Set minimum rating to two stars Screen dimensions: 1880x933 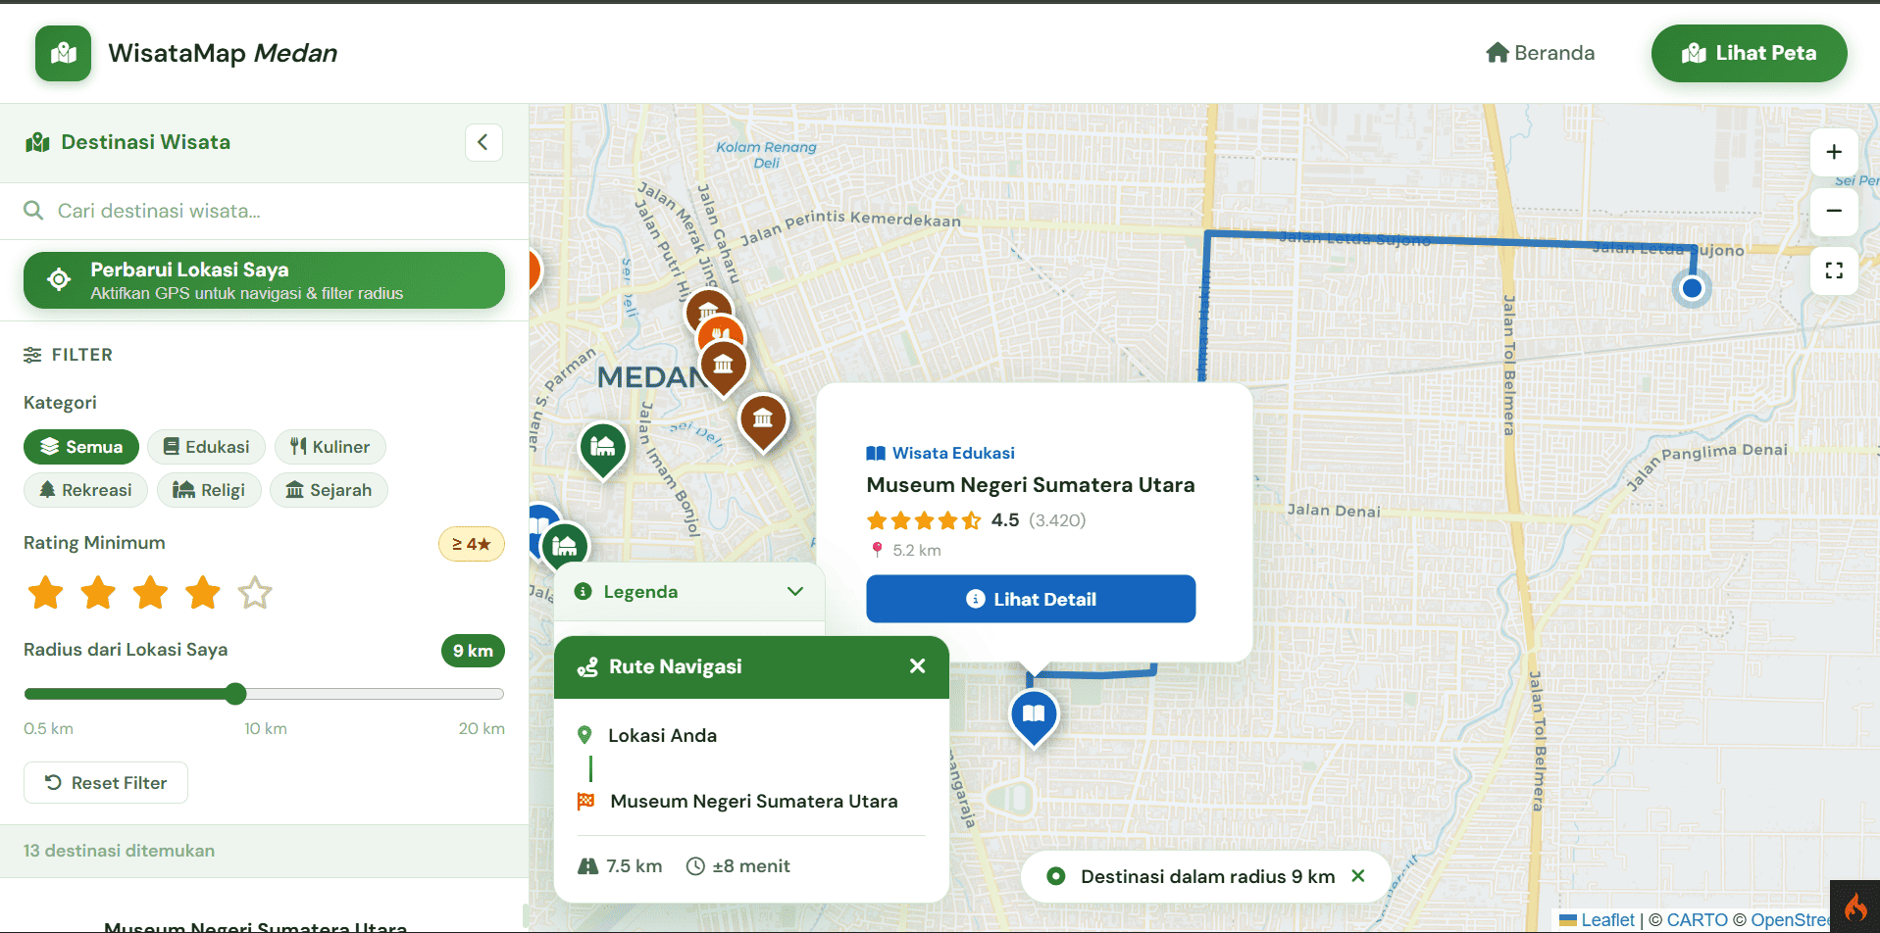tap(98, 593)
